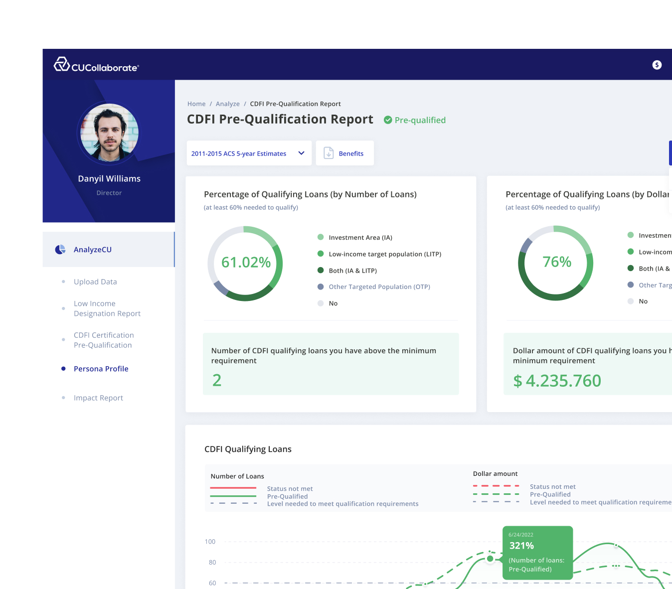Collapse the AnalyzeCU sidebar section

[93, 249]
